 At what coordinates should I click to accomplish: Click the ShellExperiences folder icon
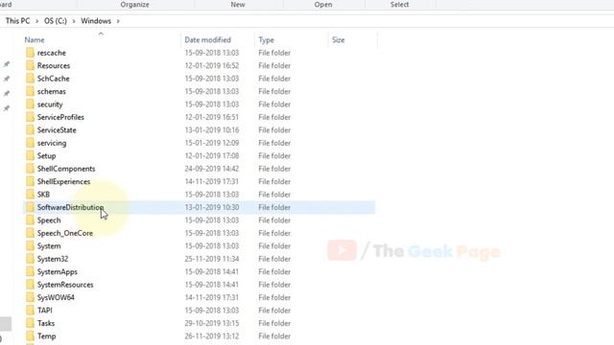tap(30, 182)
